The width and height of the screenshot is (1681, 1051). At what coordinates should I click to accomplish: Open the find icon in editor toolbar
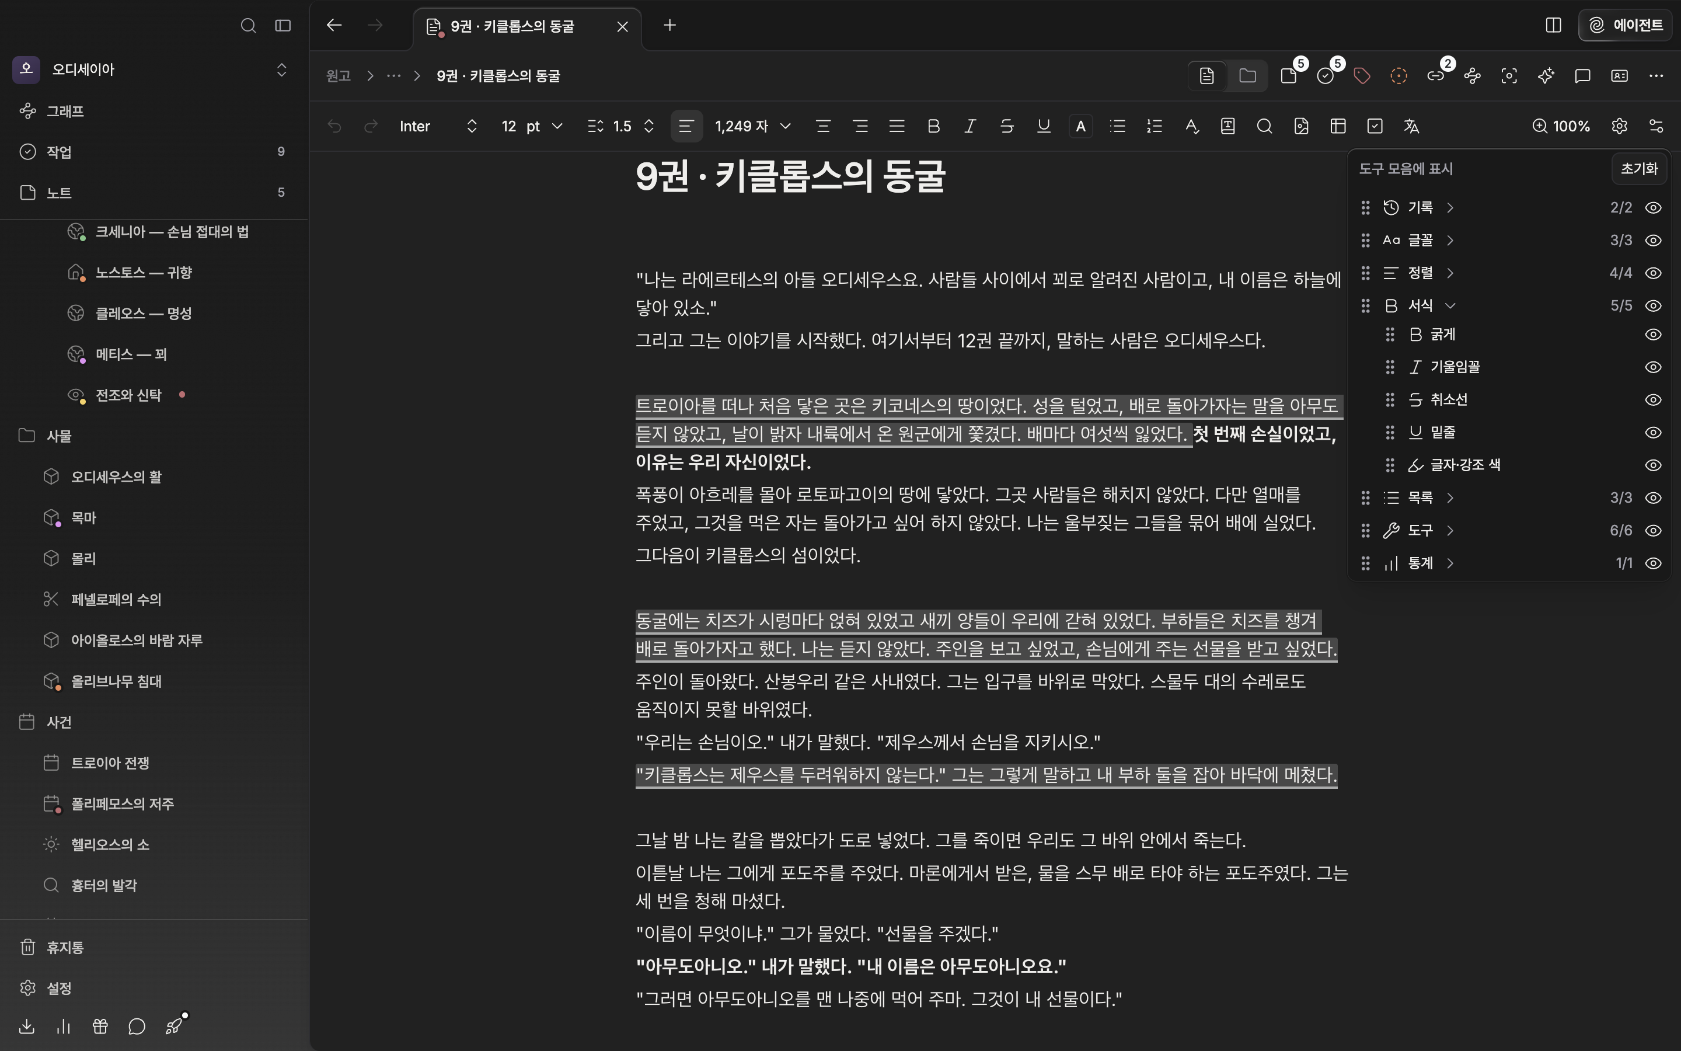click(x=1264, y=127)
